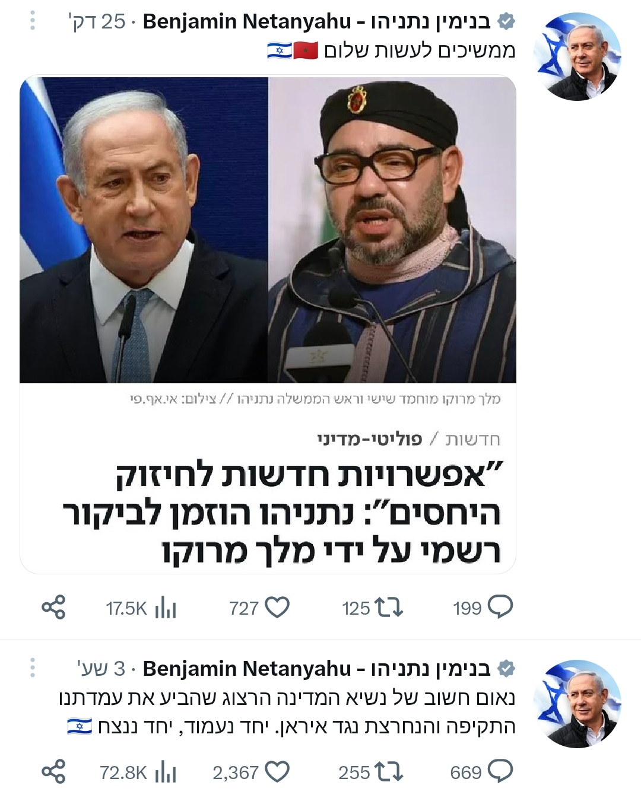
Task: Open more options for the second tweet
Action: point(33,668)
